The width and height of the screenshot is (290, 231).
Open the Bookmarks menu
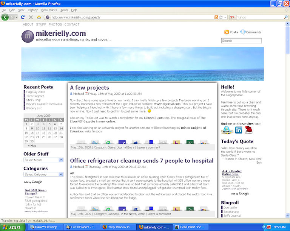coord(49,10)
